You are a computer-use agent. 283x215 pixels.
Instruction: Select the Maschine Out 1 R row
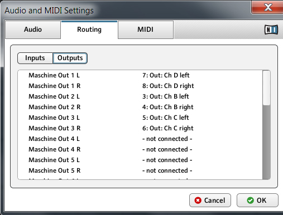pos(140,86)
